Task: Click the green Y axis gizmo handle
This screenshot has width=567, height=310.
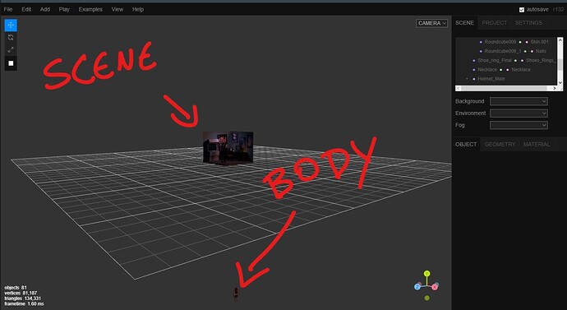Action: (427, 274)
